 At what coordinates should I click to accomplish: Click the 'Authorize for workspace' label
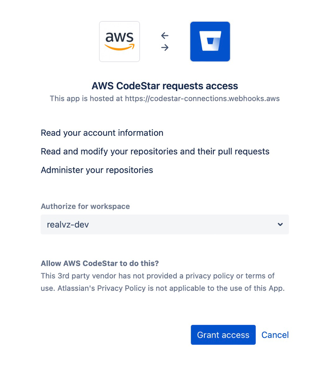[x=85, y=206]
